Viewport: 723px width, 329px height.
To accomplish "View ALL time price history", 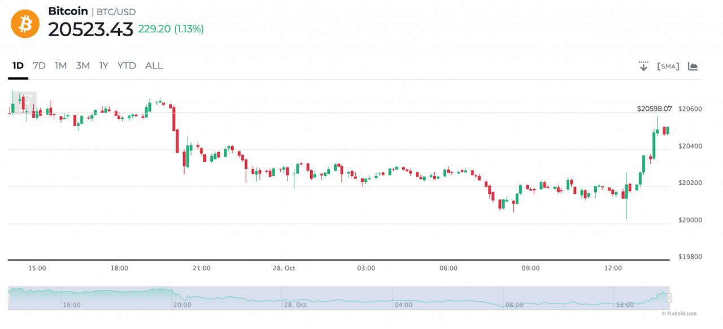I will [154, 66].
